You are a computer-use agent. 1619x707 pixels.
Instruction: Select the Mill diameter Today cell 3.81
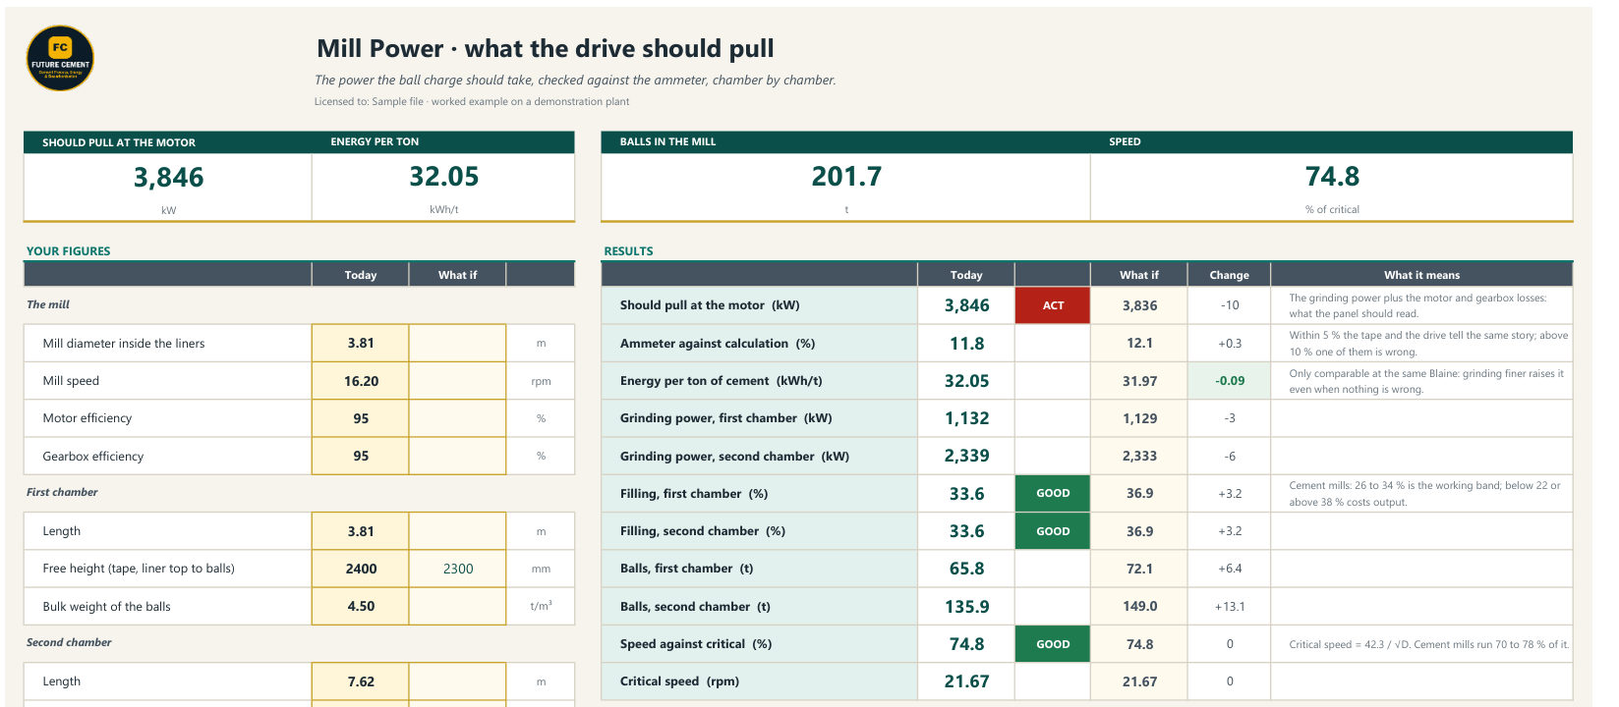pyautogui.click(x=361, y=343)
